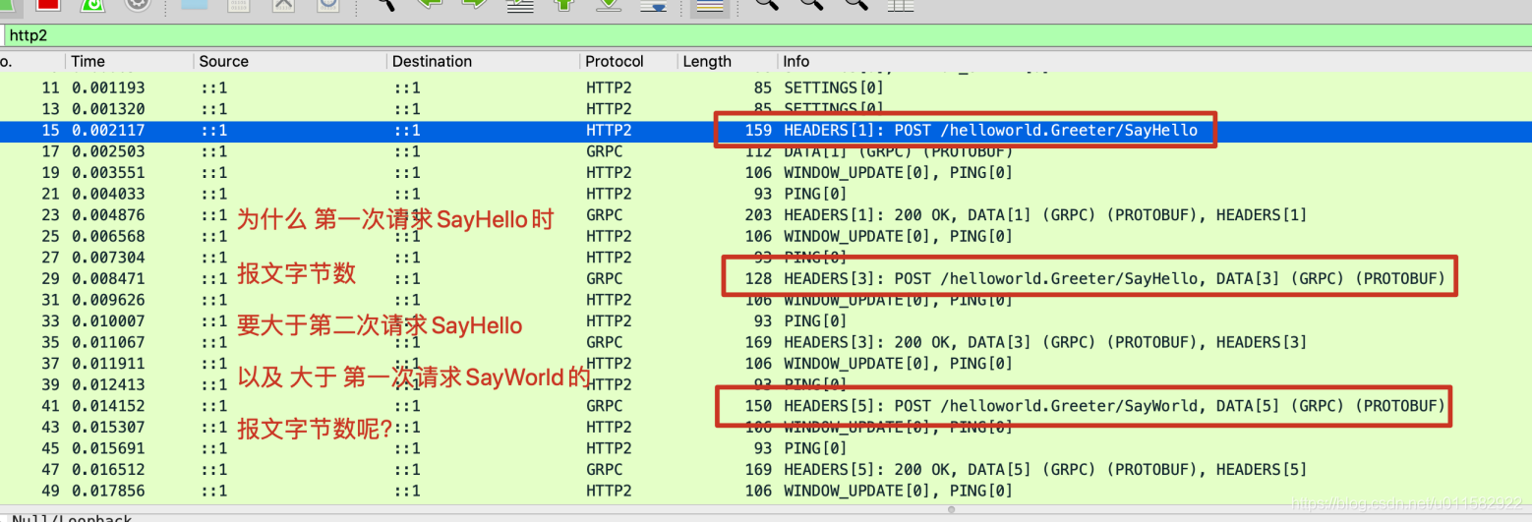1532x522 pixels.
Task: Select packet 21 PING[0] row
Action: coord(766,194)
